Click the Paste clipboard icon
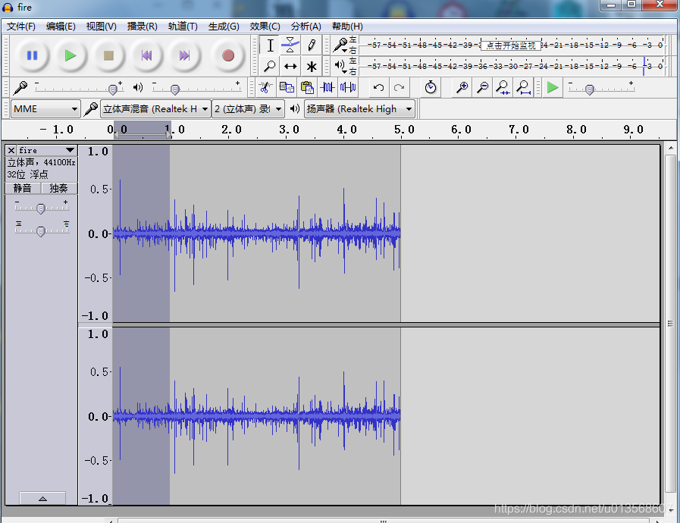The width and height of the screenshot is (680, 523). click(306, 88)
